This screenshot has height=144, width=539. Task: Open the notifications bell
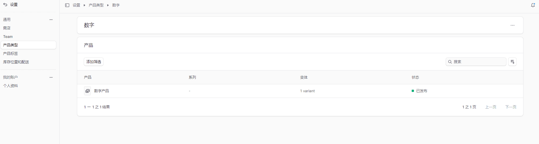[x=533, y=5]
